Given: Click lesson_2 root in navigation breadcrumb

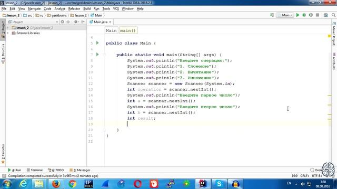Looking at the screenshot, I should pyautogui.click(x=11, y=15).
